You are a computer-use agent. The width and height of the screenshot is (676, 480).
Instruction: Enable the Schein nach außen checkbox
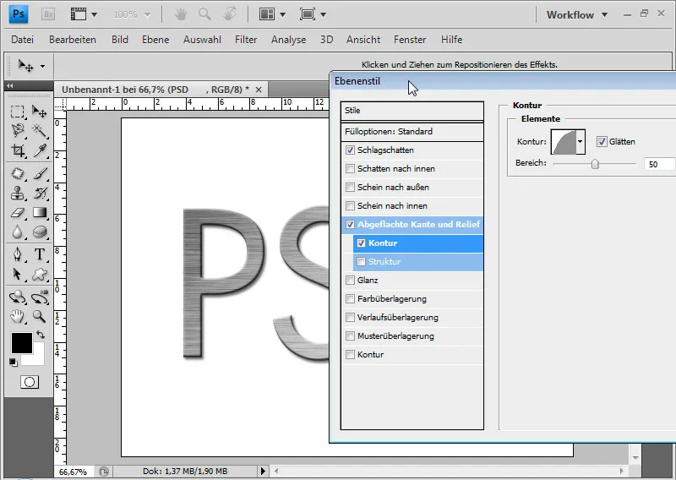(350, 187)
